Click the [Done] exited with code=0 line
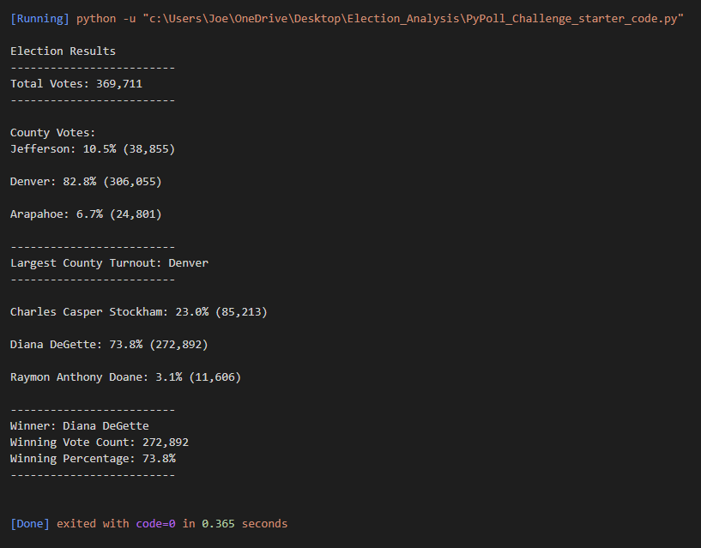This screenshot has height=548, width=701. click(x=149, y=524)
